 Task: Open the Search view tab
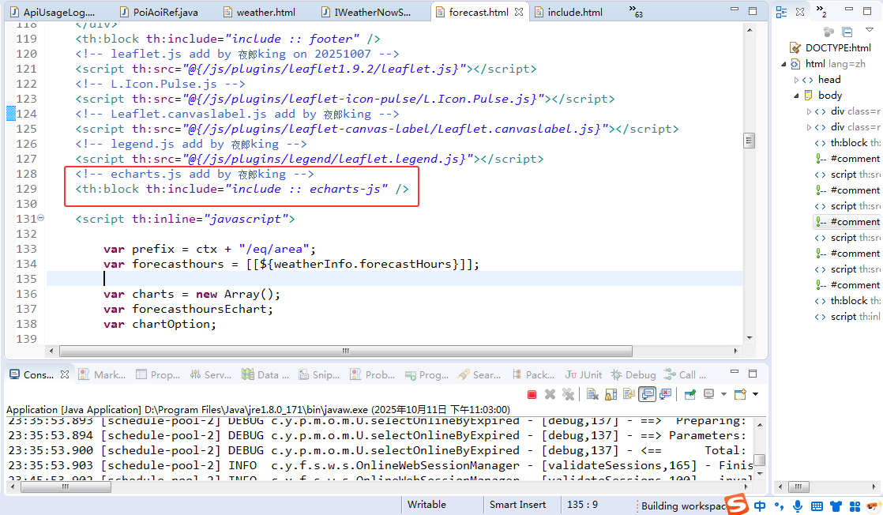click(479, 374)
